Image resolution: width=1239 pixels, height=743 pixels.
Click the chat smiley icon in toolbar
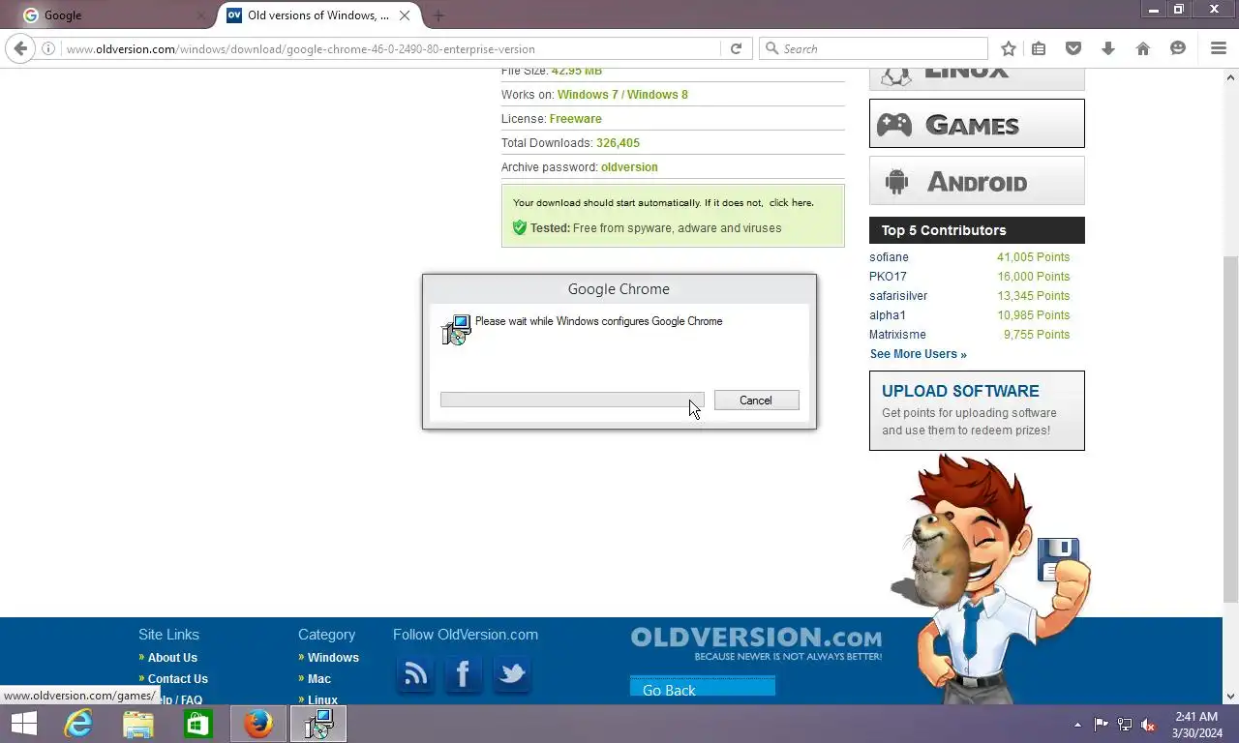pyautogui.click(x=1178, y=48)
